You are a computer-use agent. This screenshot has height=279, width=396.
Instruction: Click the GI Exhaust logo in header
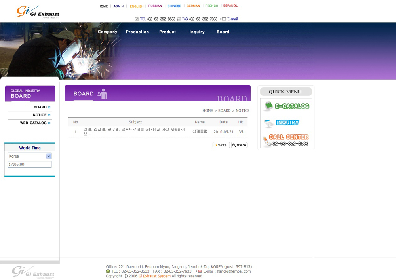pos(38,12)
